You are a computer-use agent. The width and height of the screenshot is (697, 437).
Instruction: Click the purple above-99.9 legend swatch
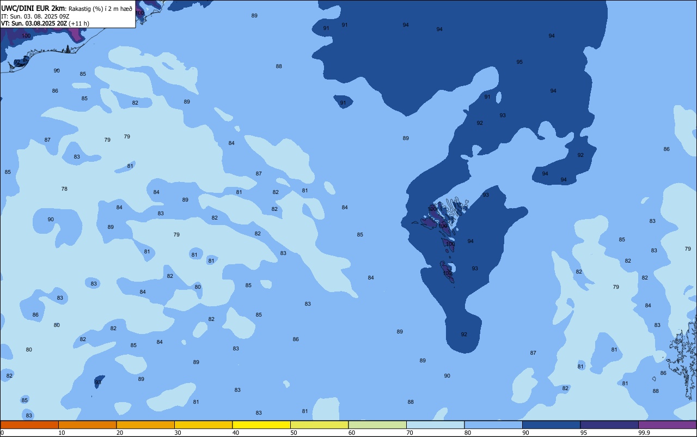point(667,424)
